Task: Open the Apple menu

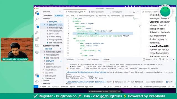Action: click(x=36, y=6)
